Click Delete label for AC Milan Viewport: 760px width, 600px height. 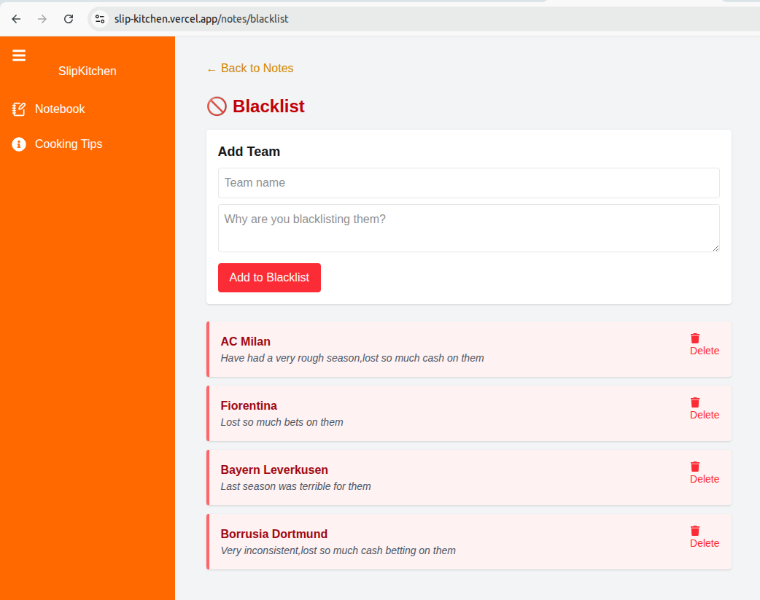click(705, 351)
